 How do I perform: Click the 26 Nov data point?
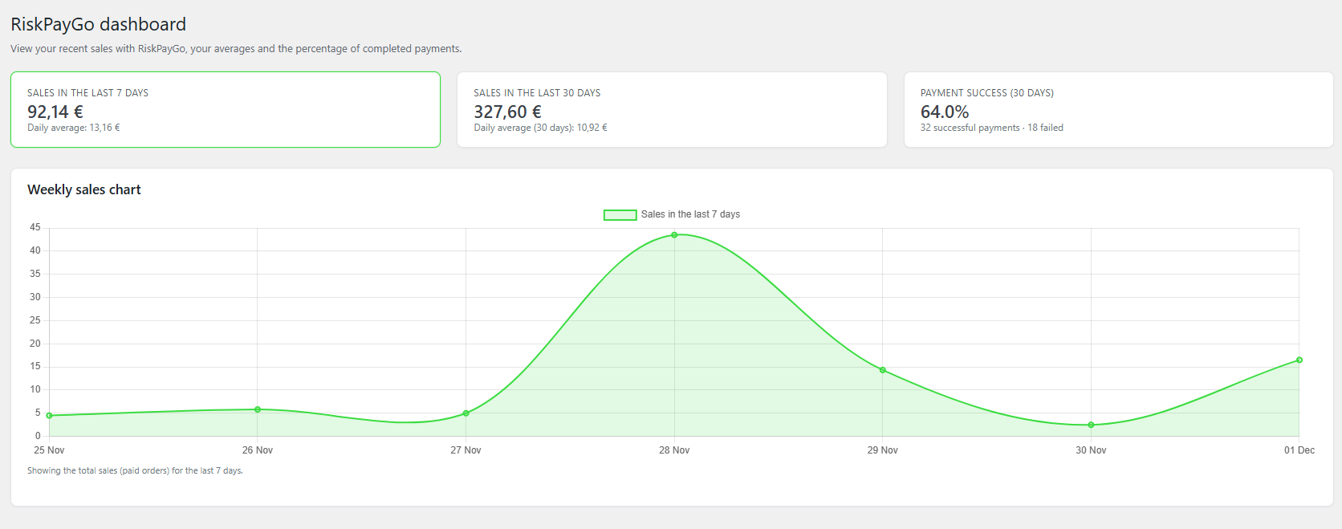click(x=258, y=409)
